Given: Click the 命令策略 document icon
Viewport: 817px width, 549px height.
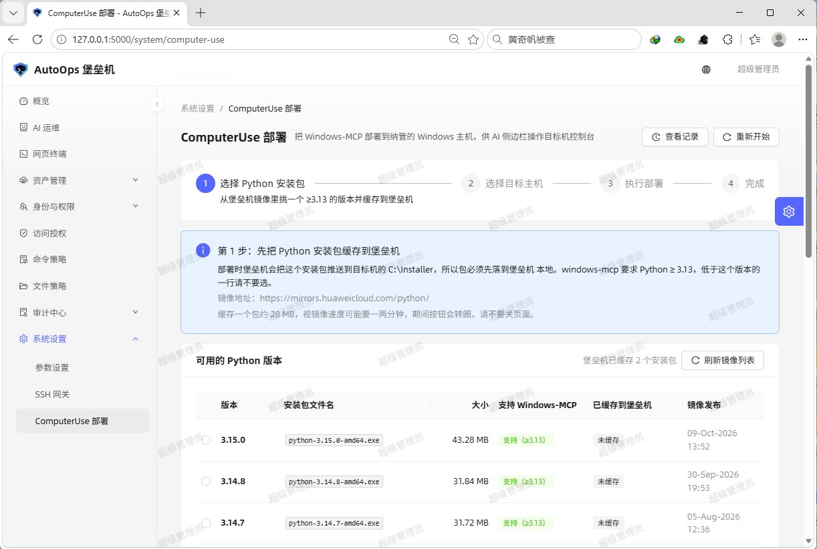Looking at the screenshot, I should tap(23, 259).
